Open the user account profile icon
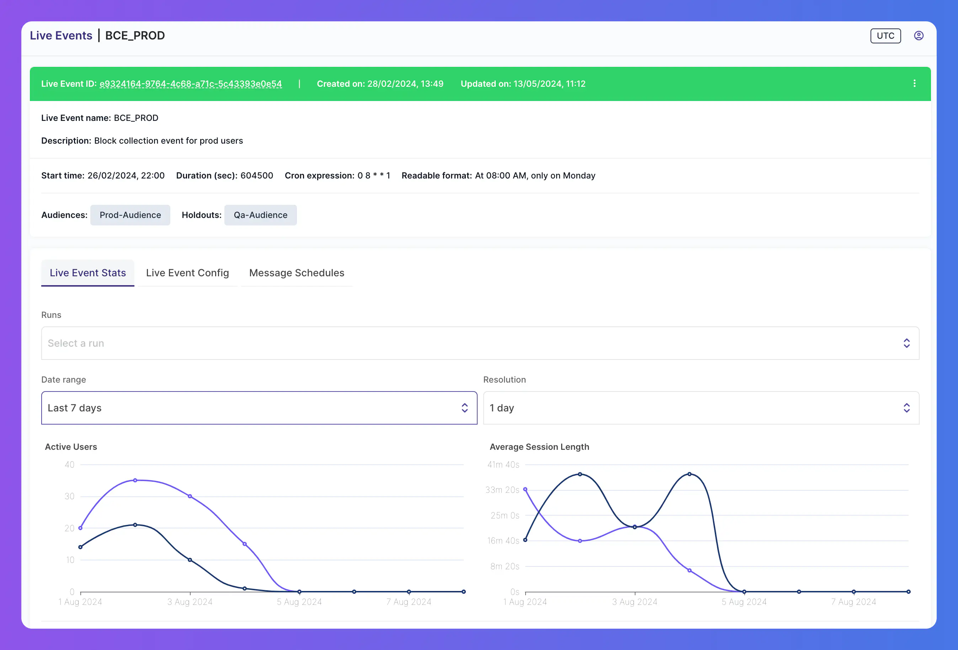The height and width of the screenshot is (650, 958). (x=919, y=36)
